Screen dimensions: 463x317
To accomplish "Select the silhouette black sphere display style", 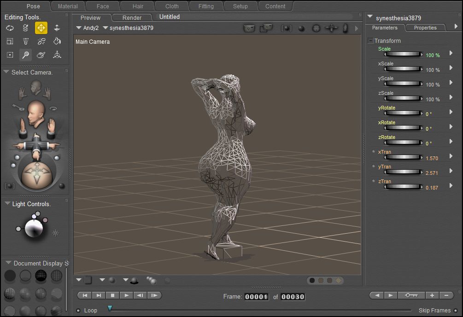I will pos(10,276).
